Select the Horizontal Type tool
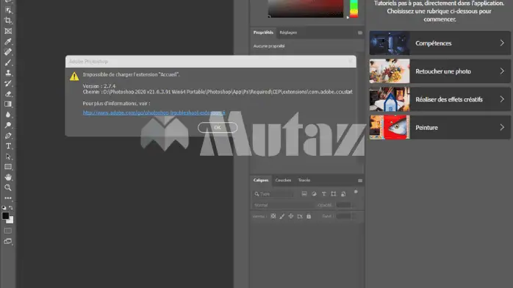513x288 pixels. 8,146
